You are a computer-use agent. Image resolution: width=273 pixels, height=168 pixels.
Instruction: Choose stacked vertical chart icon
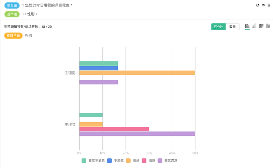268,26
